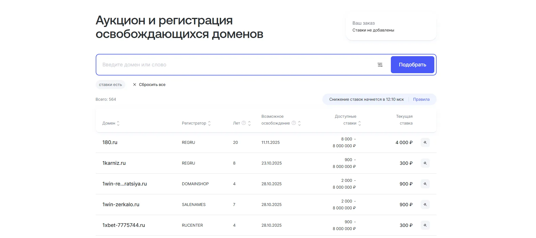Reset filters via the Сбросить все label

click(152, 85)
